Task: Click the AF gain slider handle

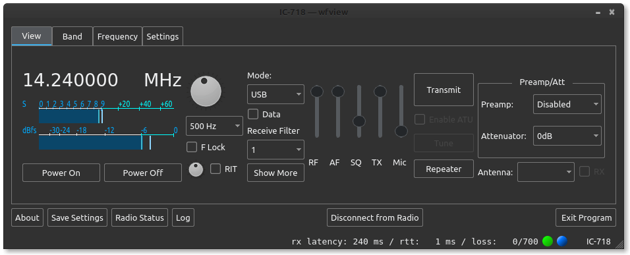Action: 338,92
